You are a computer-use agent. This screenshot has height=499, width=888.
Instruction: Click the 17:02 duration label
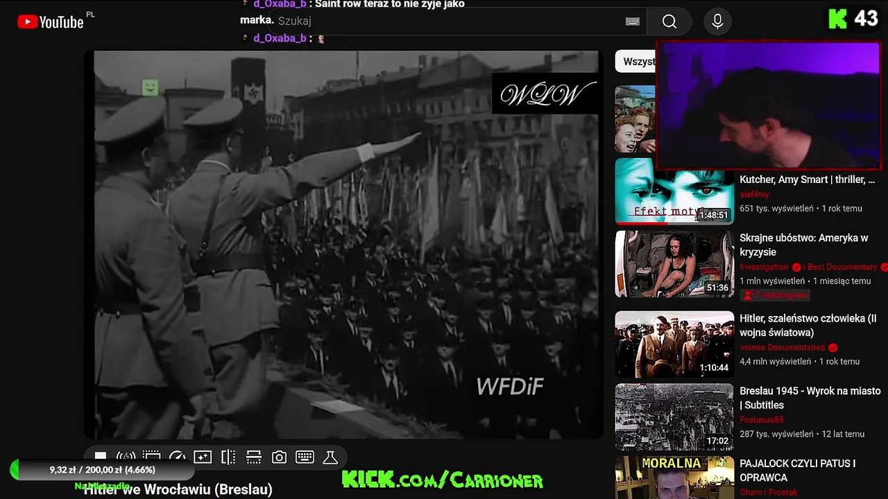coord(717,441)
